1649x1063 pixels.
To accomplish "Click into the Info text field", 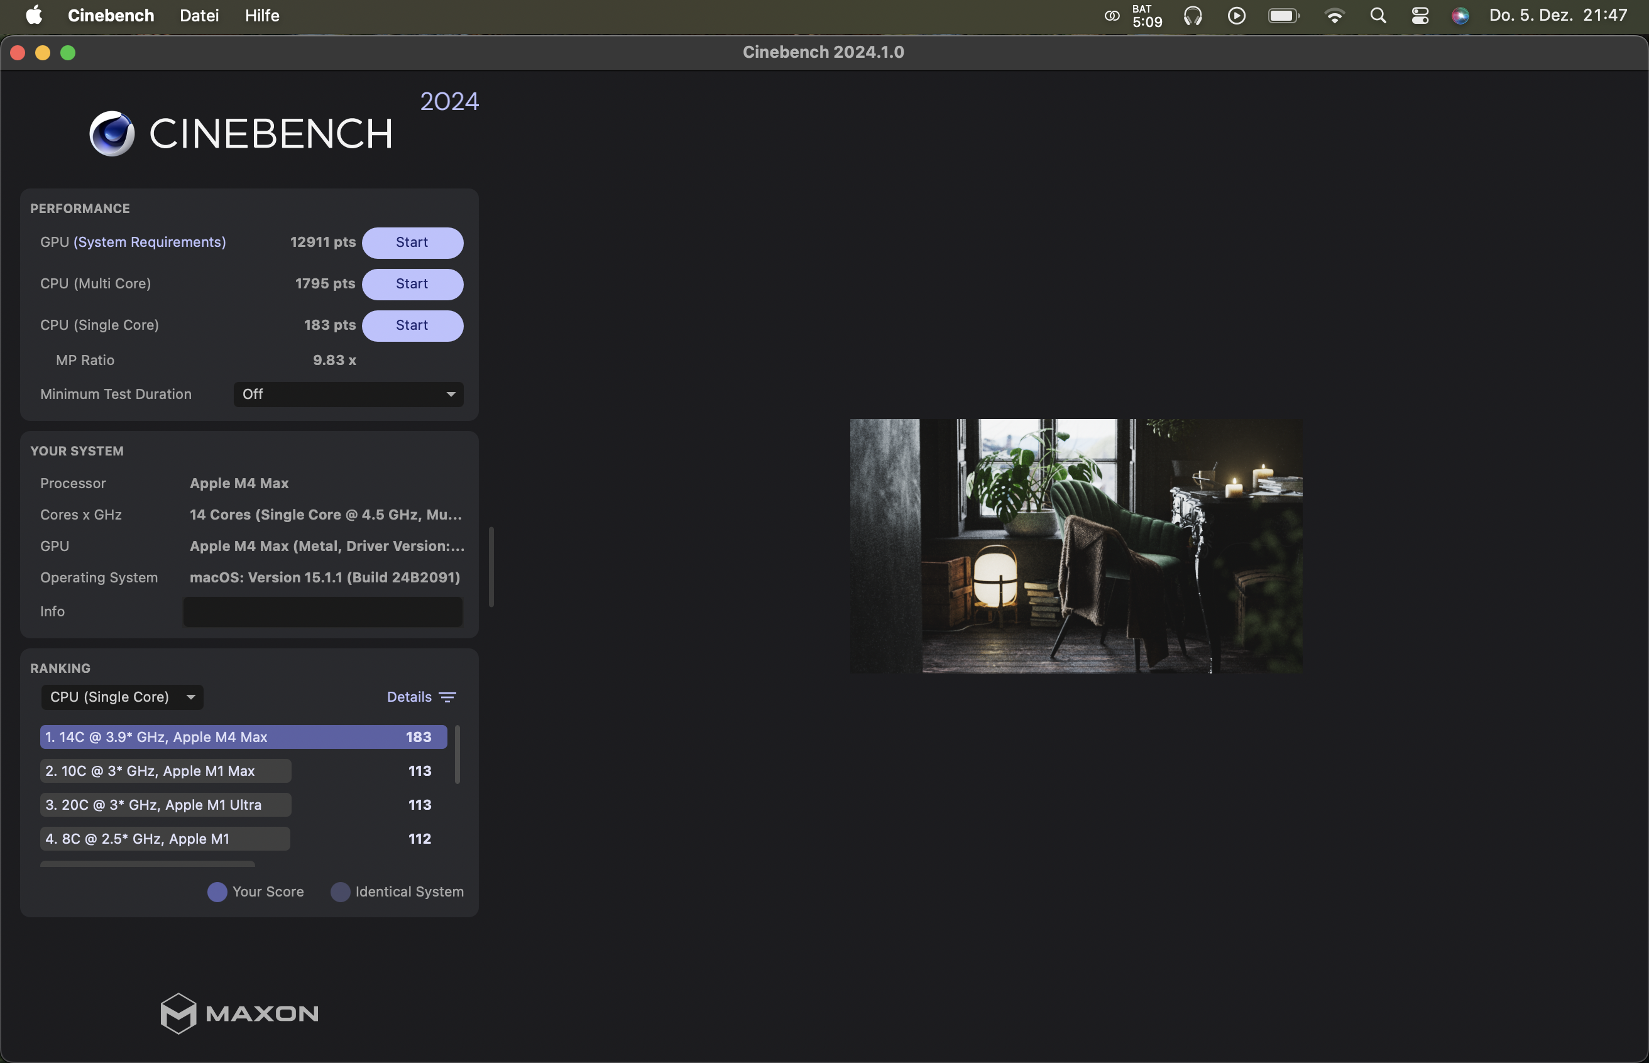I will coord(322,611).
